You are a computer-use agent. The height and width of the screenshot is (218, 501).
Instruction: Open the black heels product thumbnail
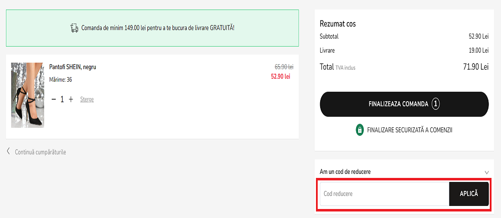(28, 95)
